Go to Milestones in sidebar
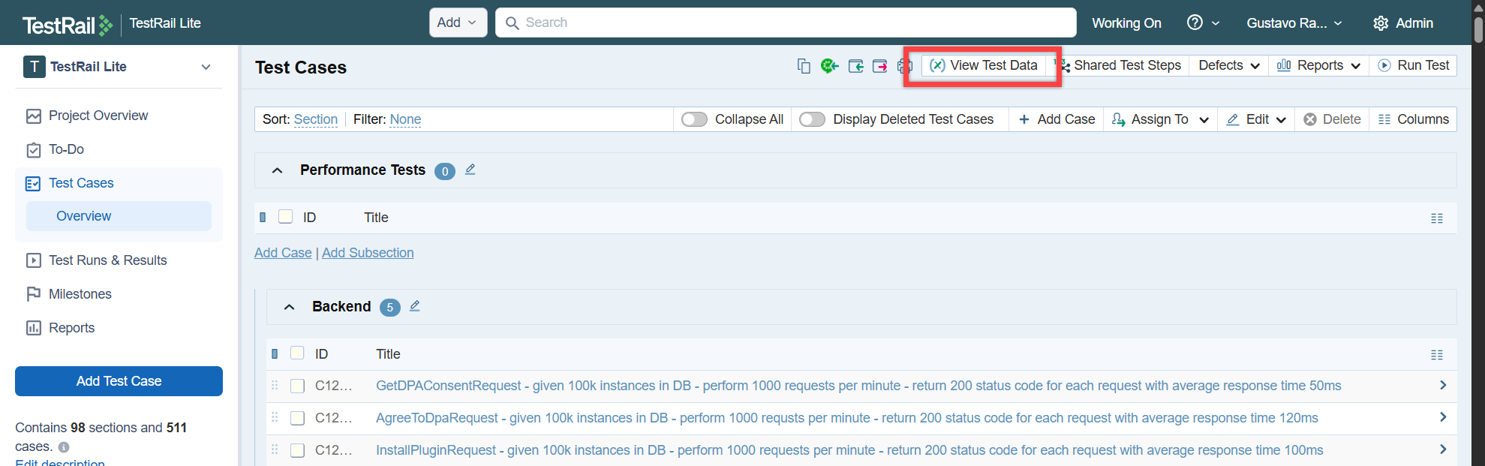 point(80,294)
